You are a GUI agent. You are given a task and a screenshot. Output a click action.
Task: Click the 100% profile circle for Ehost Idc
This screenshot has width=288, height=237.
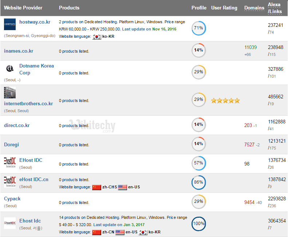pyautogui.click(x=198, y=224)
